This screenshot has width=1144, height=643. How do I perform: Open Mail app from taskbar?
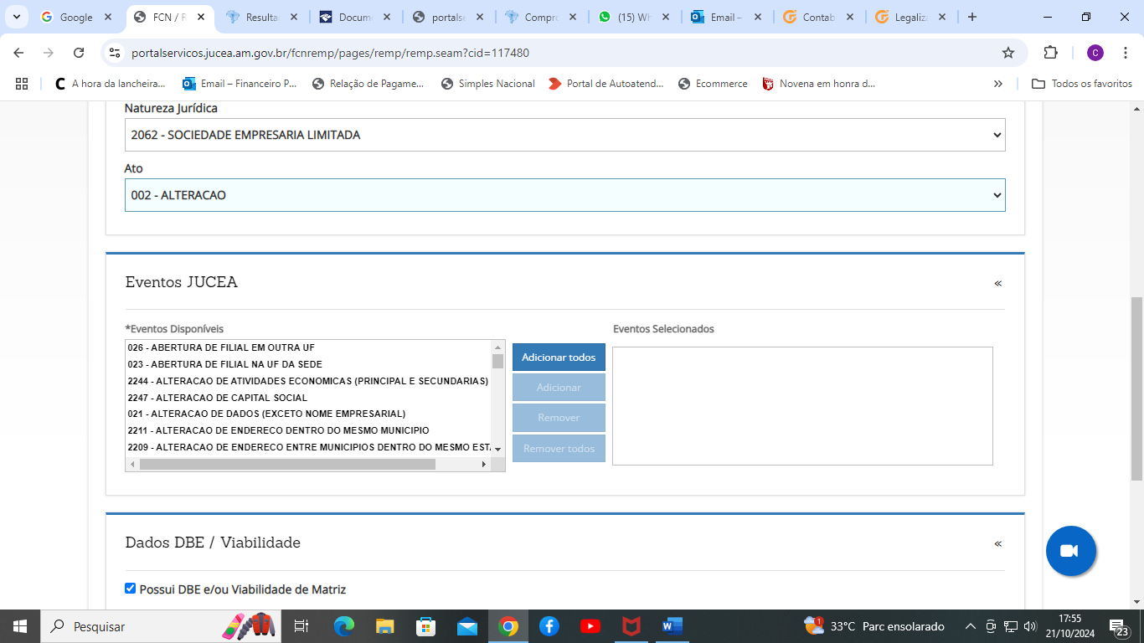click(467, 626)
